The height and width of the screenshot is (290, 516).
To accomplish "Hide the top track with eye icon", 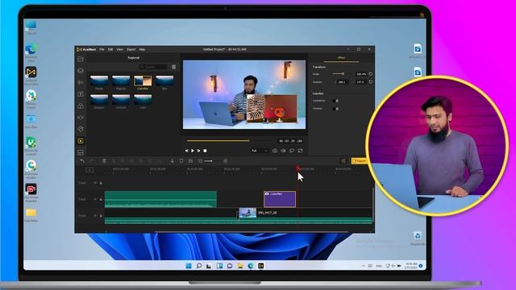I will click(95, 183).
